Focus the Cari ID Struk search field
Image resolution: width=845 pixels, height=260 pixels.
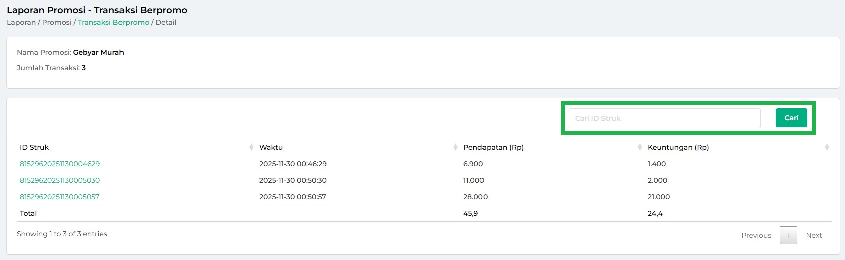[x=664, y=118]
